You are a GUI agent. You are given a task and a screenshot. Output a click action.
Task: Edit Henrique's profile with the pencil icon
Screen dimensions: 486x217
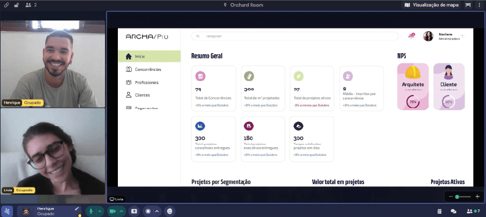pyautogui.click(x=77, y=208)
